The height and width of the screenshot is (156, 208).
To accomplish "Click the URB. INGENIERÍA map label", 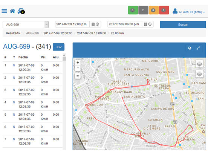I will click(186, 138).
